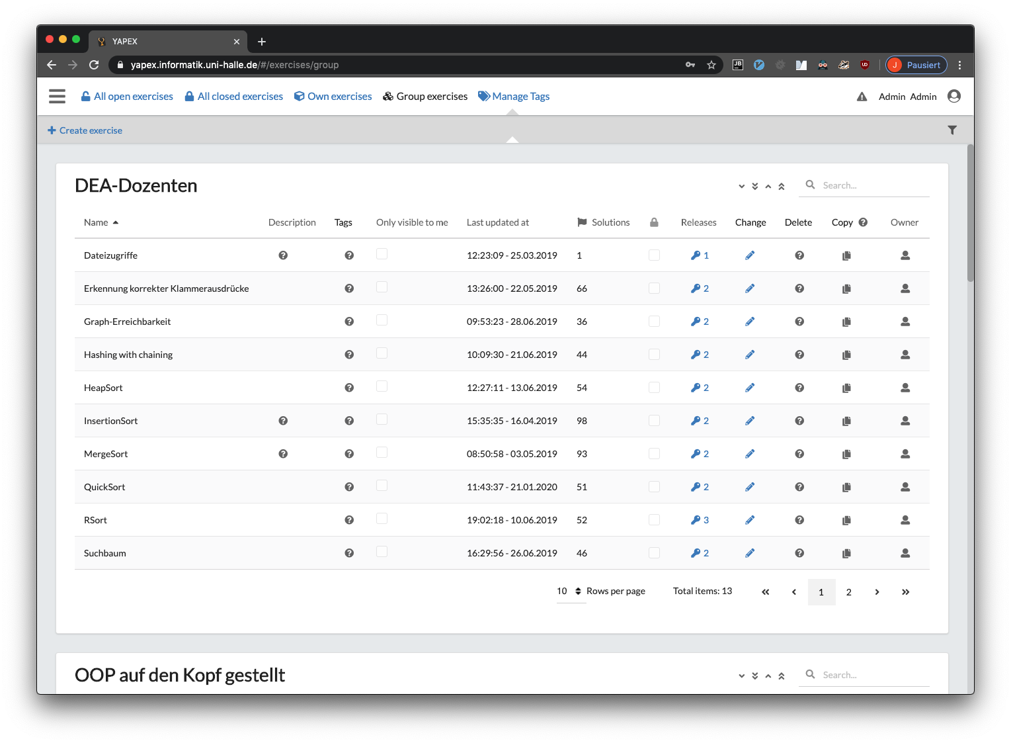Click delete icon for Graph-Erreichbarkeit

(799, 322)
